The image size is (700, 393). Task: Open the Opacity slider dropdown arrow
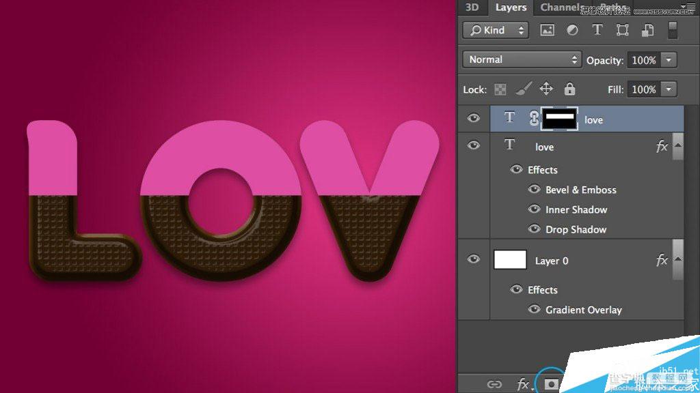(x=669, y=60)
